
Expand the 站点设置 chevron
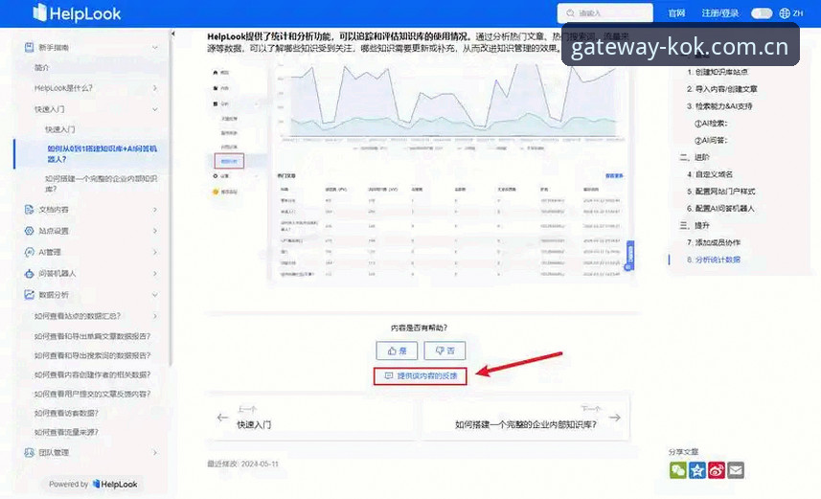(155, 231)
